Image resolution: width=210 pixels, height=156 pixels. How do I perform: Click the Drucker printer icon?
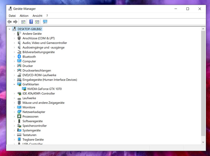19,66
